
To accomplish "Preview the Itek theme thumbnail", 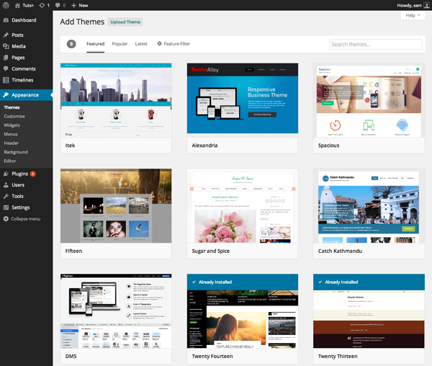I will tap(116, 100).
